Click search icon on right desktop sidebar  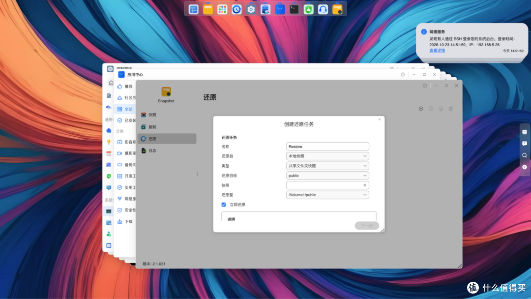[525, 155]
